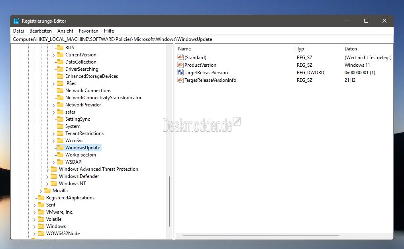
Task: Expand the WcmSvc key
Action: click(x=54, y=141)
